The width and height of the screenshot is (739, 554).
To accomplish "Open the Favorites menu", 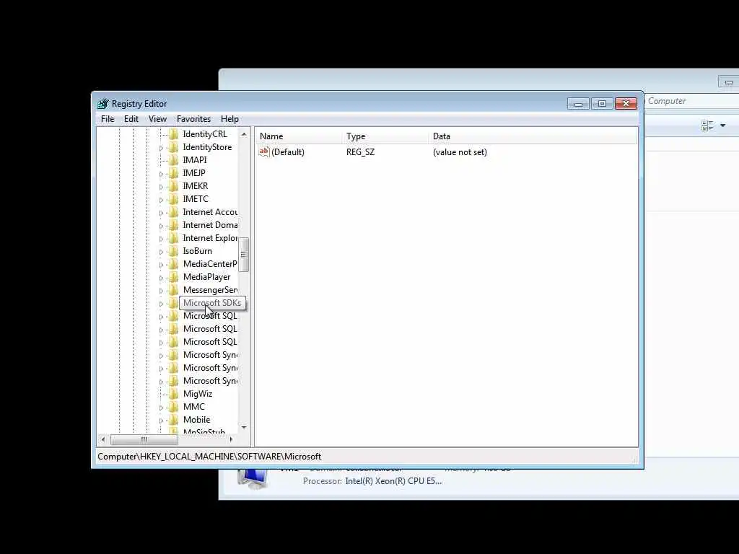I will coord(193,119).
